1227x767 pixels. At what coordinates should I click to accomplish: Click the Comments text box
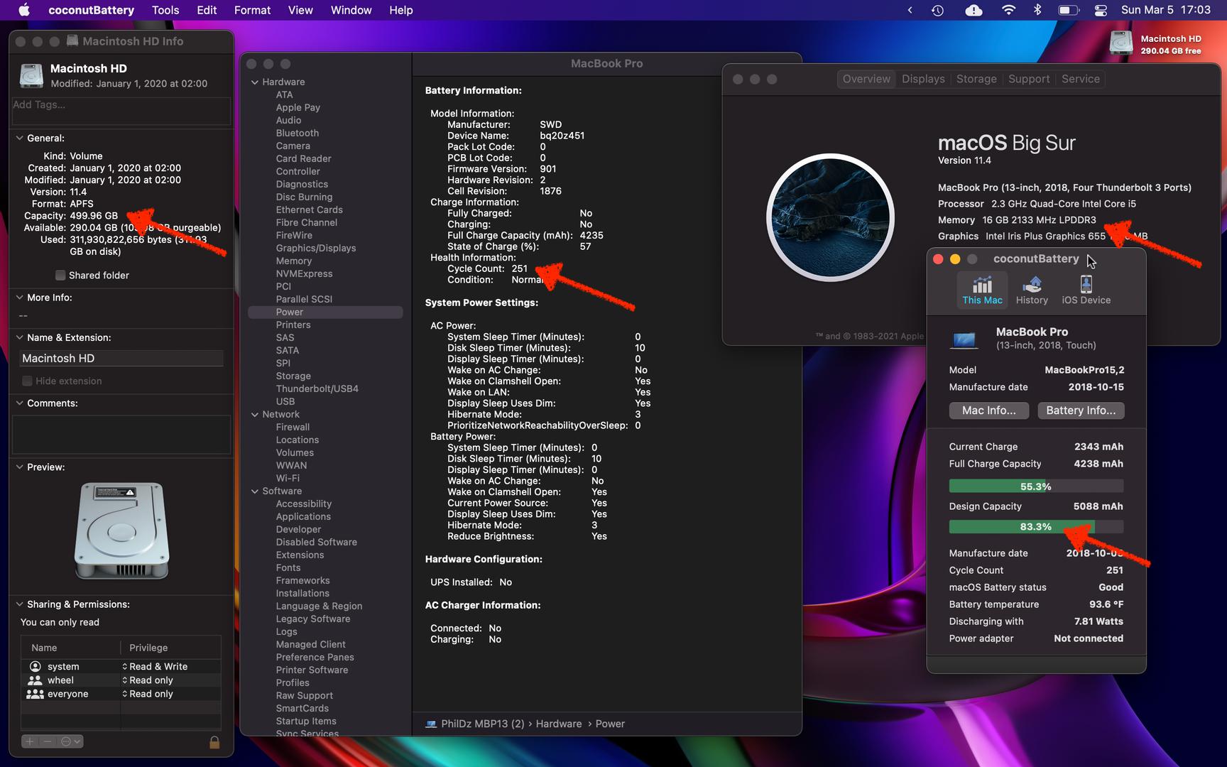pyautogui.click(x=121, y=435)
